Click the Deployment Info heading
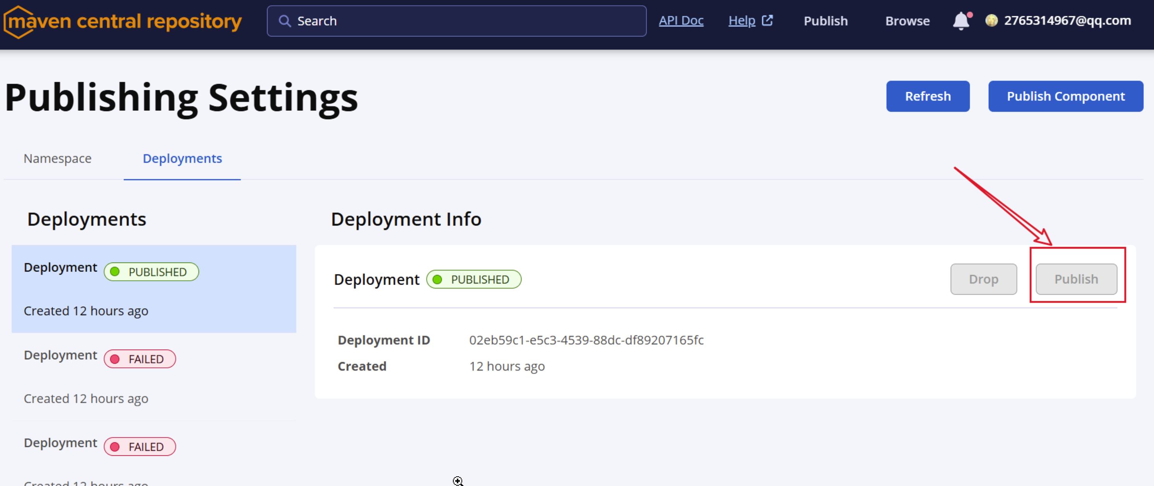The height and width of the screenshot is (486, 1154). click(406, 220)
